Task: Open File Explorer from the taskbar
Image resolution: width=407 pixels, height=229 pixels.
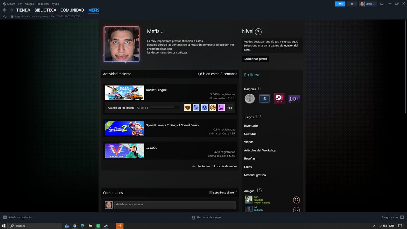Action: click(x=90, y=226)
